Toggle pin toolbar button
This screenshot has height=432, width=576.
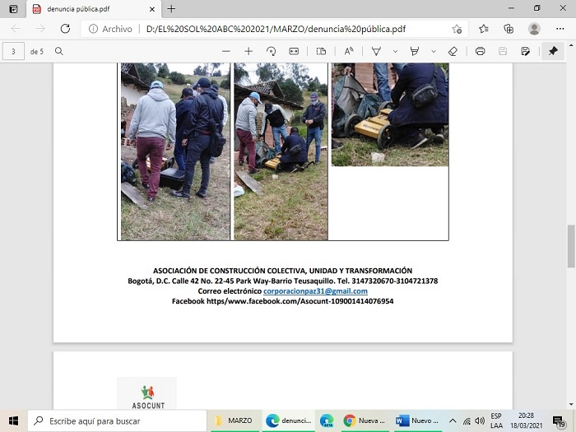pos(553,51)
